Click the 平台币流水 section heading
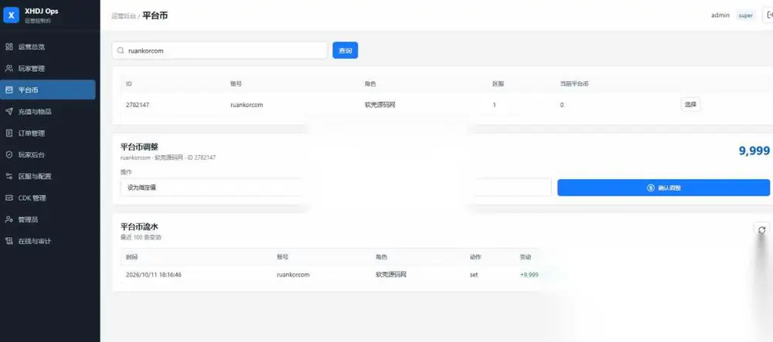The image size is (773, 342). click(139, 226)
